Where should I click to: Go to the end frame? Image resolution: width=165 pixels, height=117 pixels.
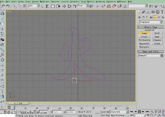click(147, 112)
